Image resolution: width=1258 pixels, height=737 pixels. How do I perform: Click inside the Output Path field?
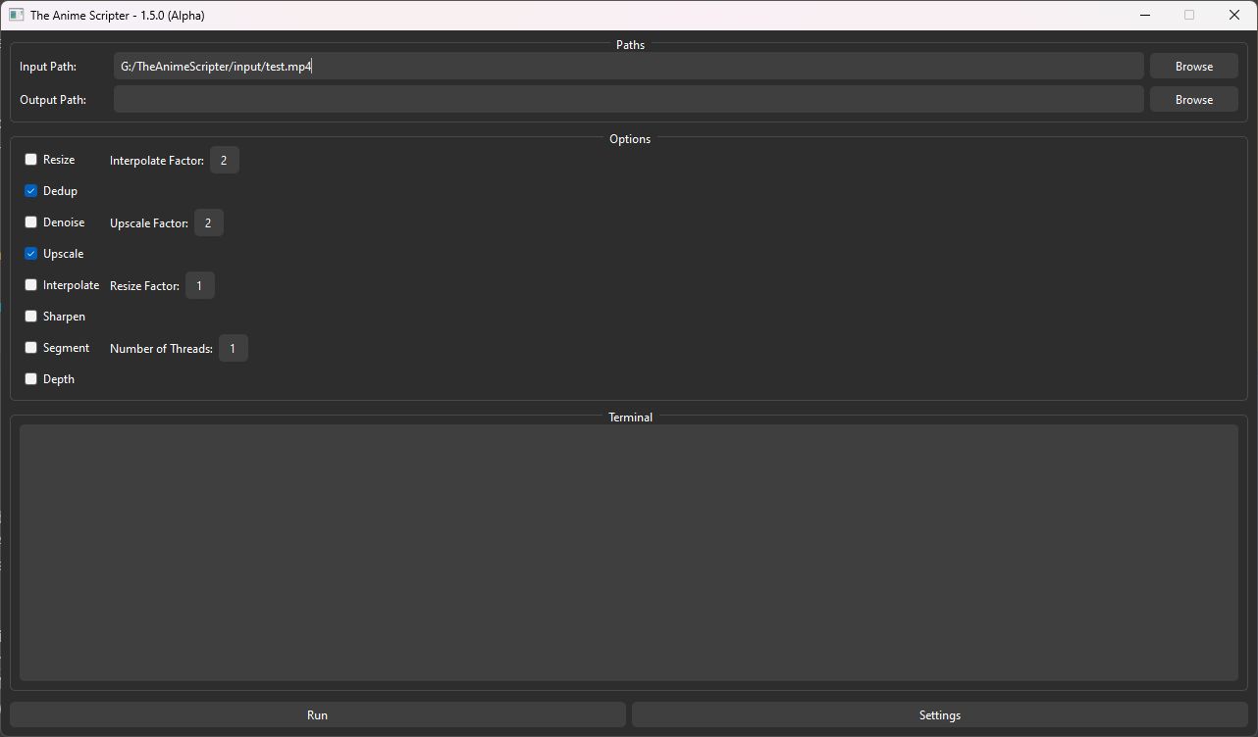click(628, 99)
